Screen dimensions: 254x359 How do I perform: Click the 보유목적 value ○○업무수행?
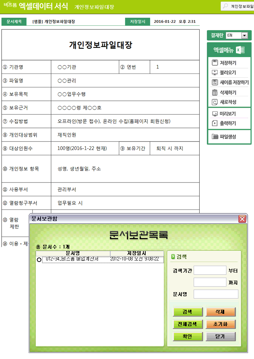(x=72, y=94)
